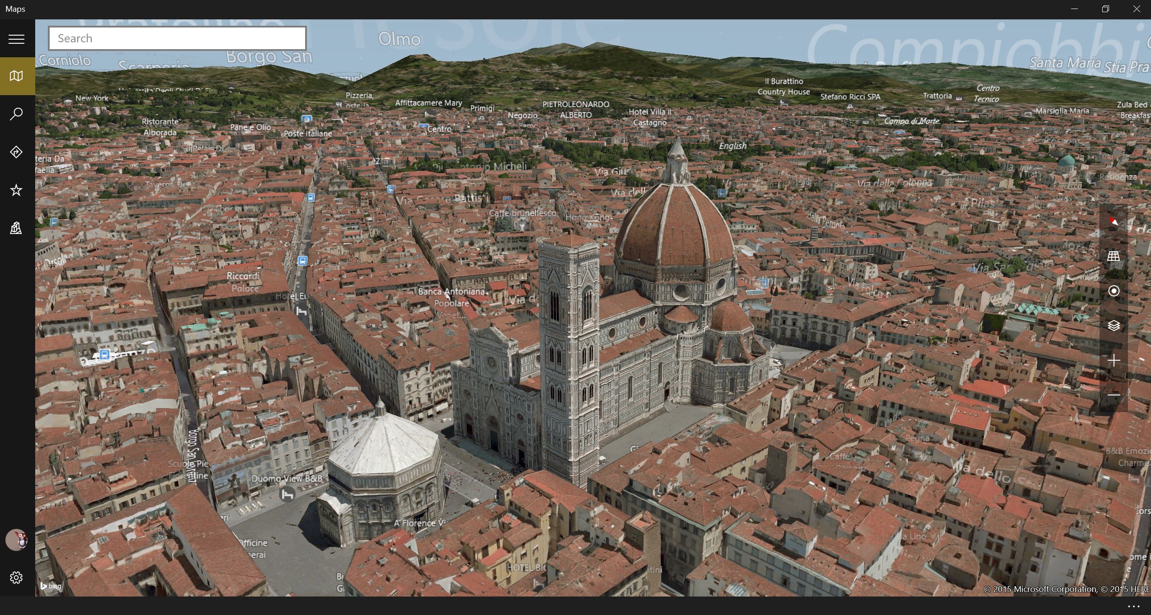Screen dimensions: 1151x615
Task: Select the Caffe brunellesco label
Action: (523, 213)
